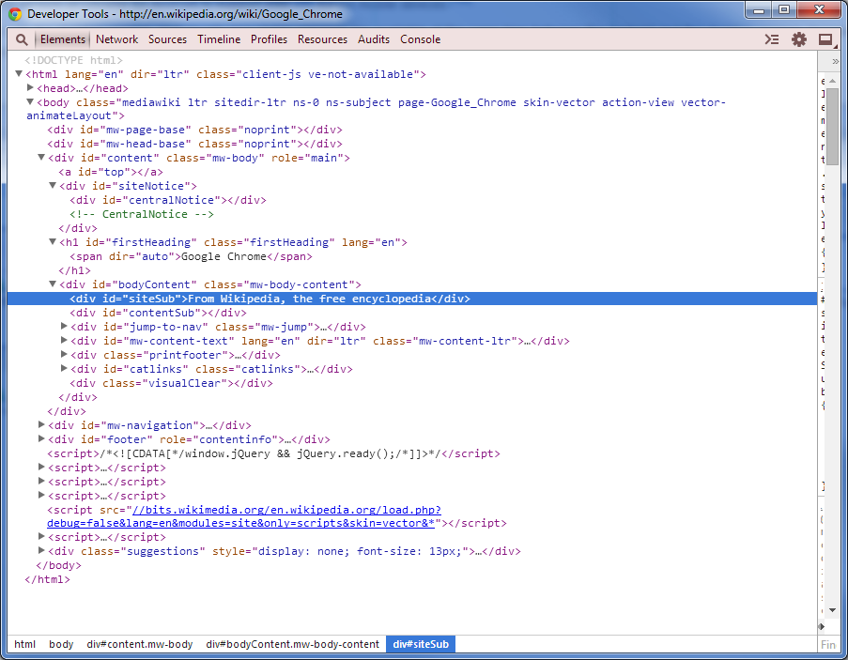
Task: Expand the jump-to-nav div
Action: pyautogui.click(x=64, y=326)
